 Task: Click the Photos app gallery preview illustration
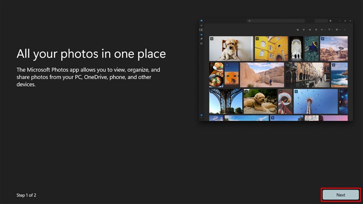click(x=276, y=70)
